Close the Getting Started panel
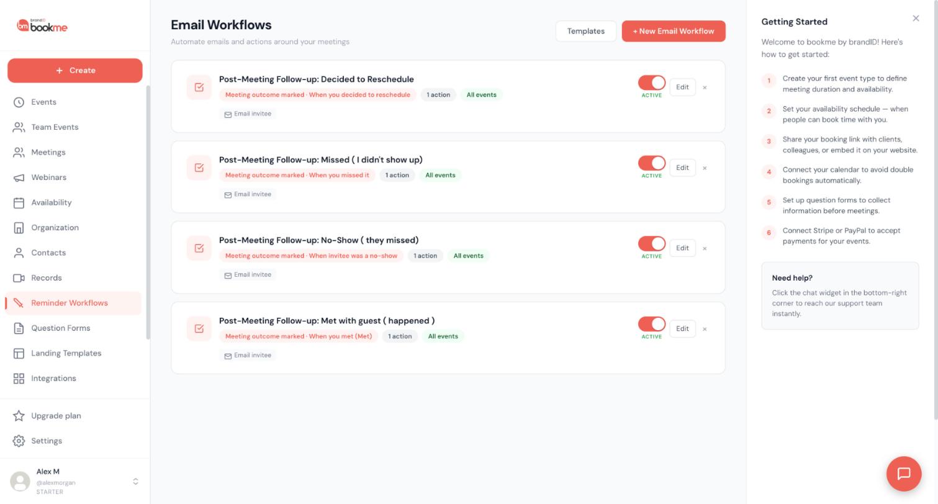The image size is (938, 504). pos(916,19)
